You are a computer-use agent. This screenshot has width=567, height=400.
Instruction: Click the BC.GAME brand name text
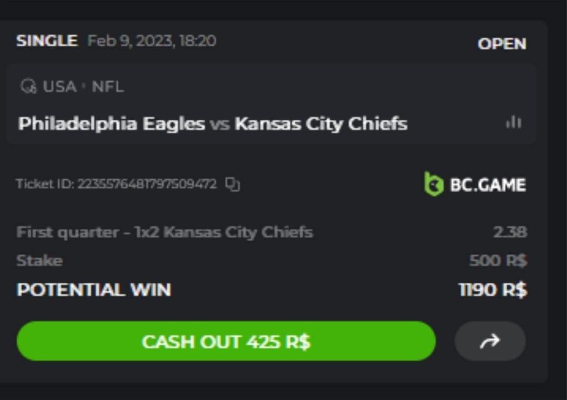point(488,185)
